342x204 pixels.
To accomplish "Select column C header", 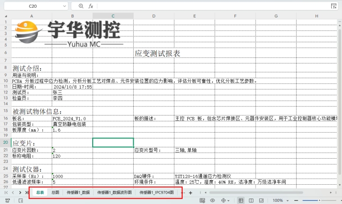I will [113, 16].
